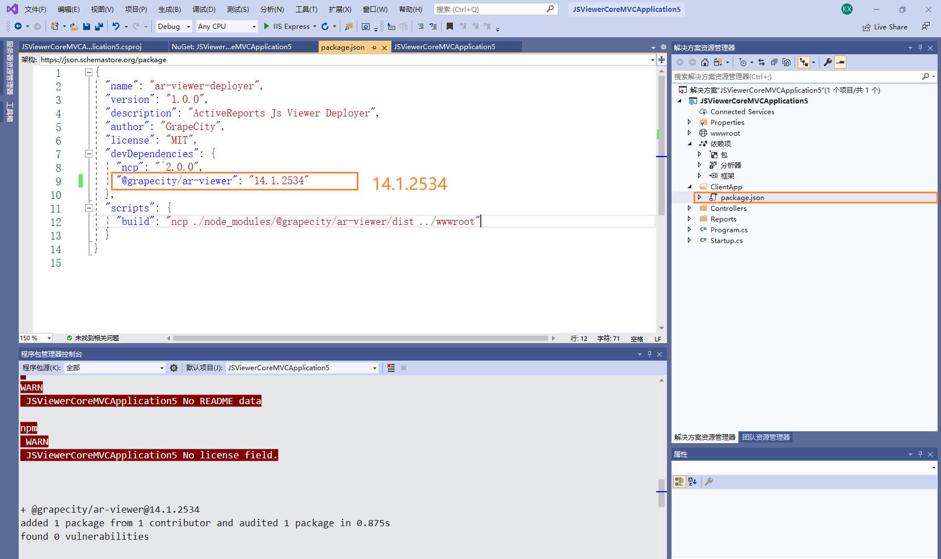The width and height of the screenshot is (941, 559).
Task: Click the Categorized view icon in Properties panel
Action: [x=679, y=482]
